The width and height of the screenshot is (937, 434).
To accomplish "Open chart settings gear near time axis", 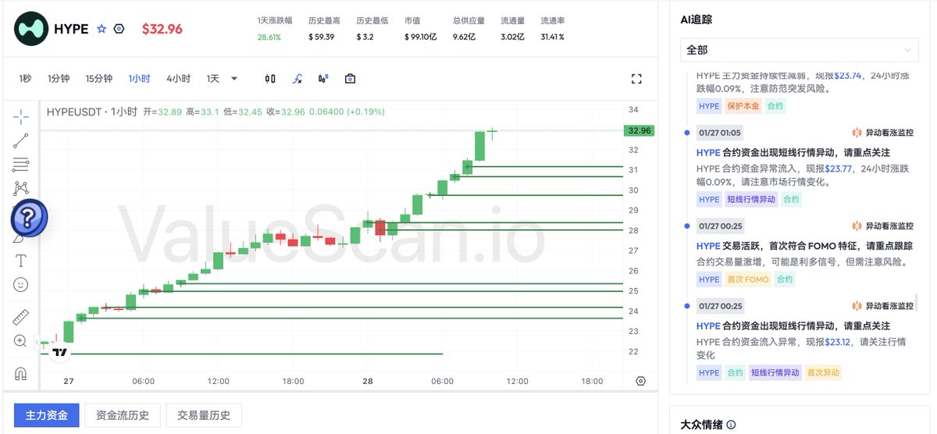I will [641, 382].
